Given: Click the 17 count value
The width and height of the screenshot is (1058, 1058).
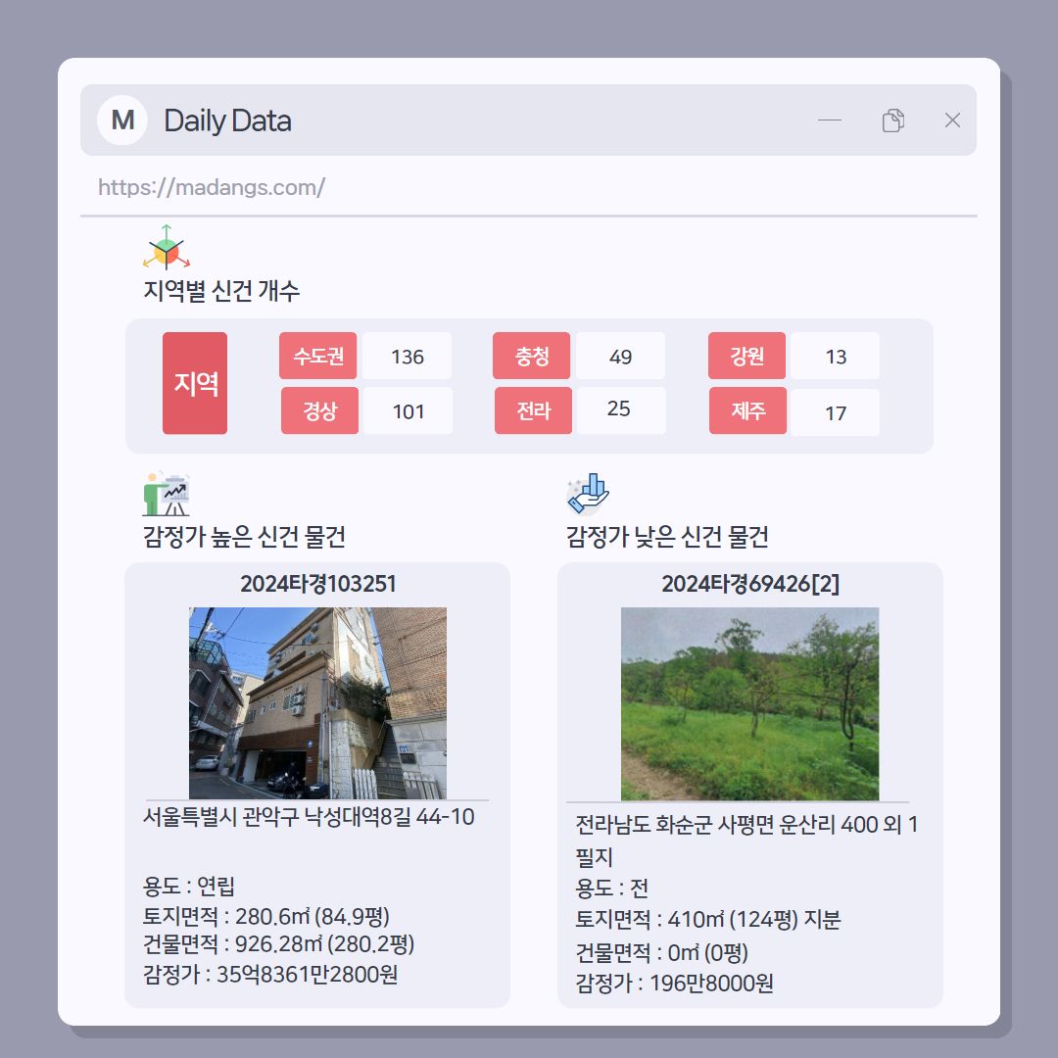Looking at the screenshot, I should coord(836,412).
